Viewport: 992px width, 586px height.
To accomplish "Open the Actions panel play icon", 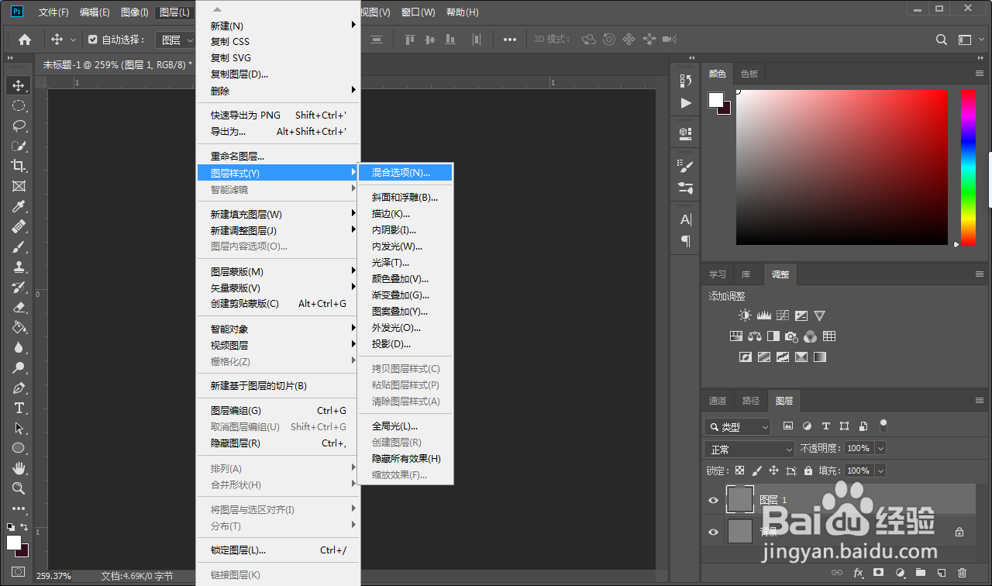I will [x=686, y=102].
